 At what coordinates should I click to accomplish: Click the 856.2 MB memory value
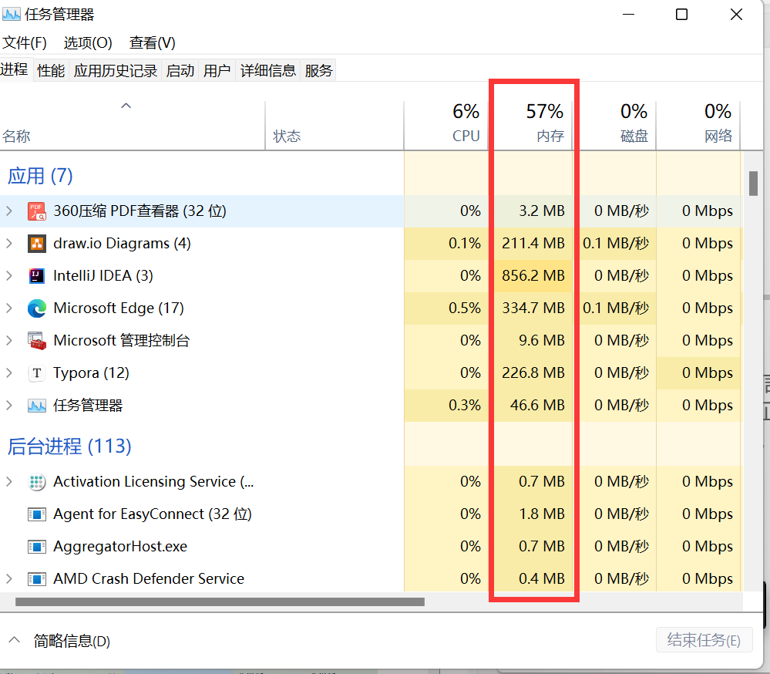tap(533, 275)
